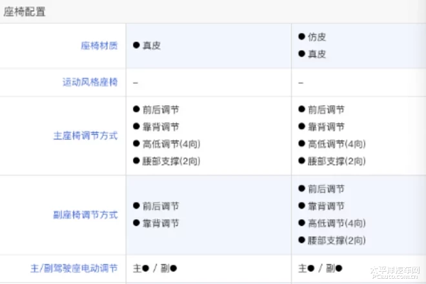Image resolution: width=426 pixels, height=284 pixels.
Task: Open the 副座椅调节方式 parameter link
Action: pyautogui.click(x=85, y=215)
